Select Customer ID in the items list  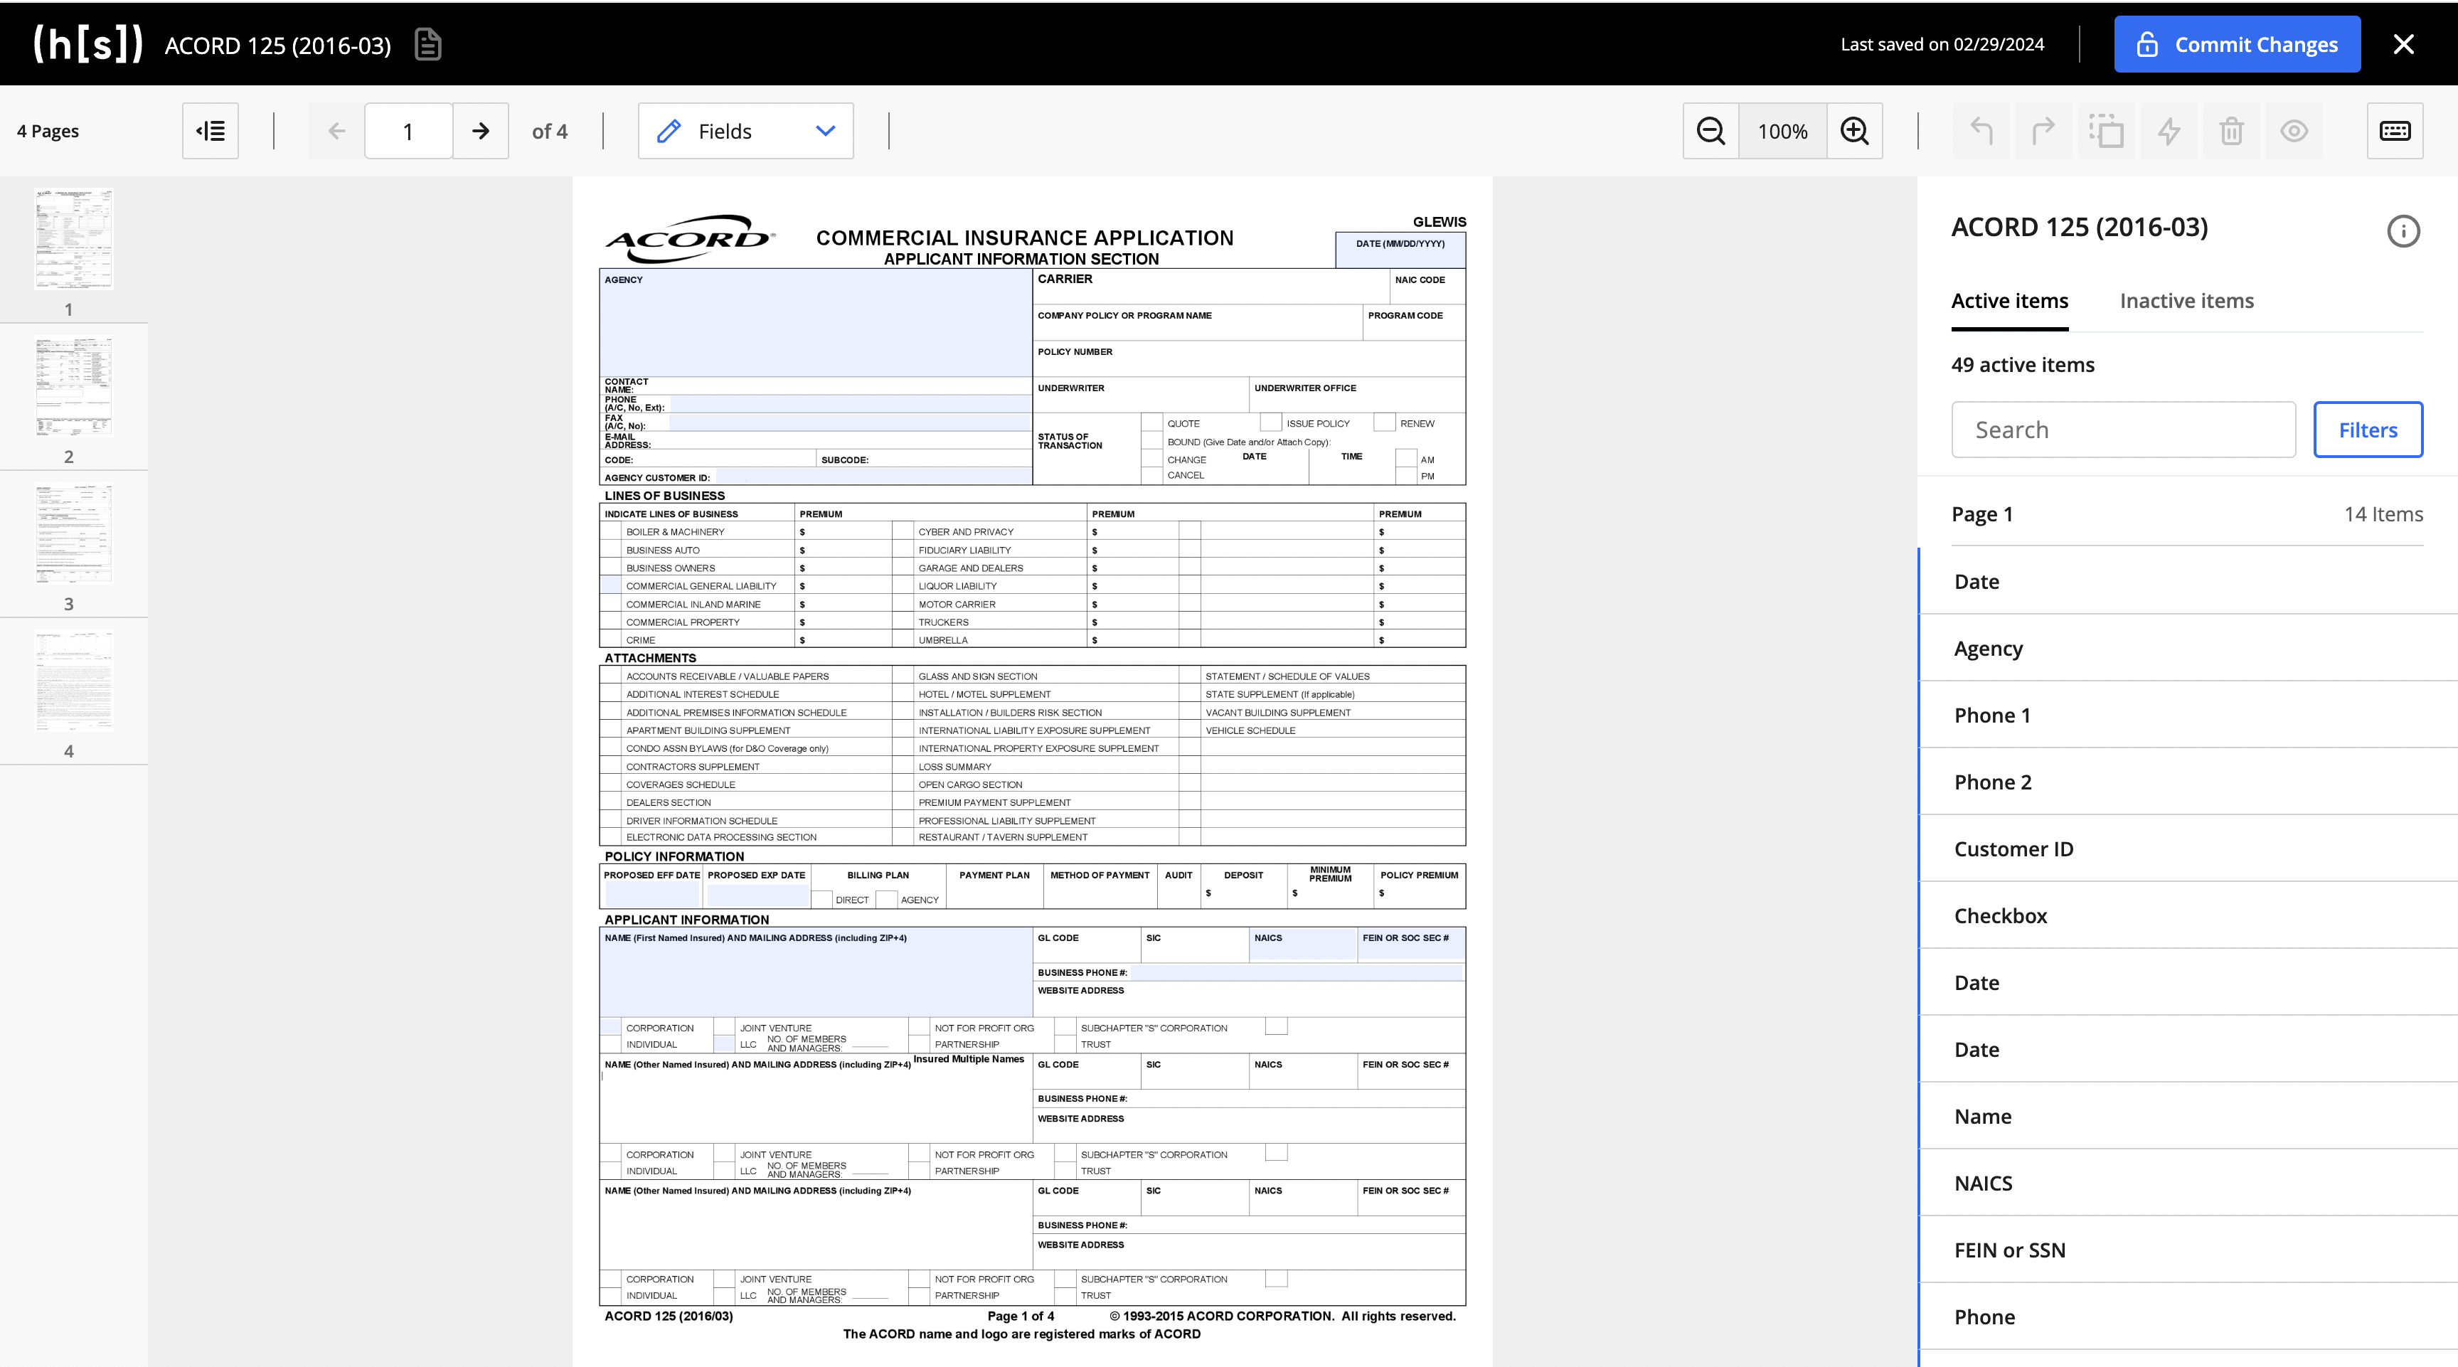pos(2013,849)
